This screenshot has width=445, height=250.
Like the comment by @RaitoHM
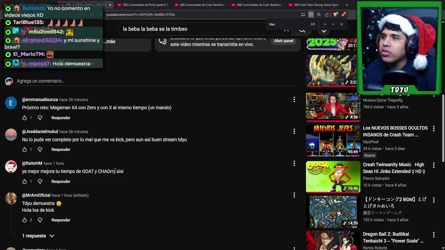[24, 182]
